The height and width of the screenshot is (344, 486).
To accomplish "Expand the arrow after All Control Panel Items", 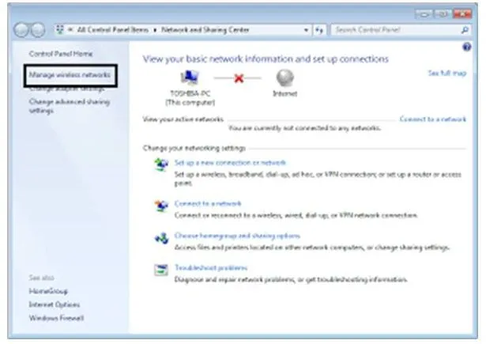I will coord(155,30).
